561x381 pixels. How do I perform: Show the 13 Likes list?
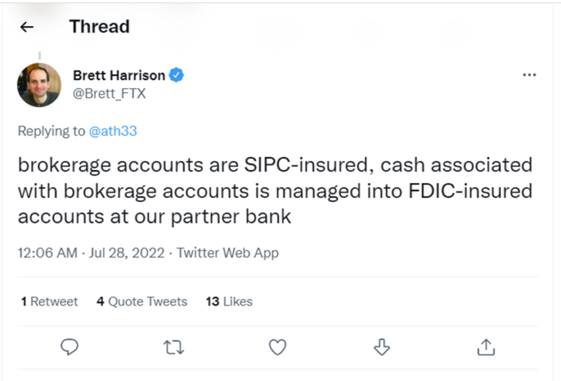229,302
